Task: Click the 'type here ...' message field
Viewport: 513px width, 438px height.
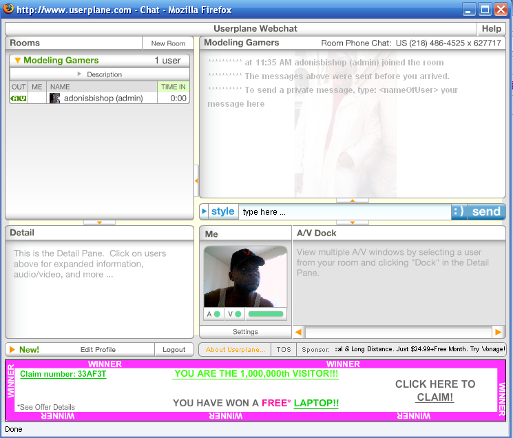Action: (x=345, y=212)
